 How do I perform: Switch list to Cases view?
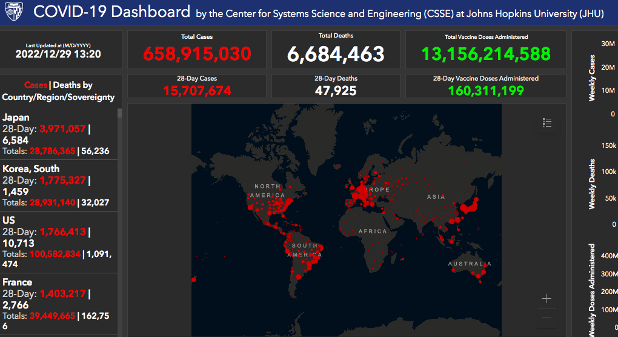[x=36, y=85]
